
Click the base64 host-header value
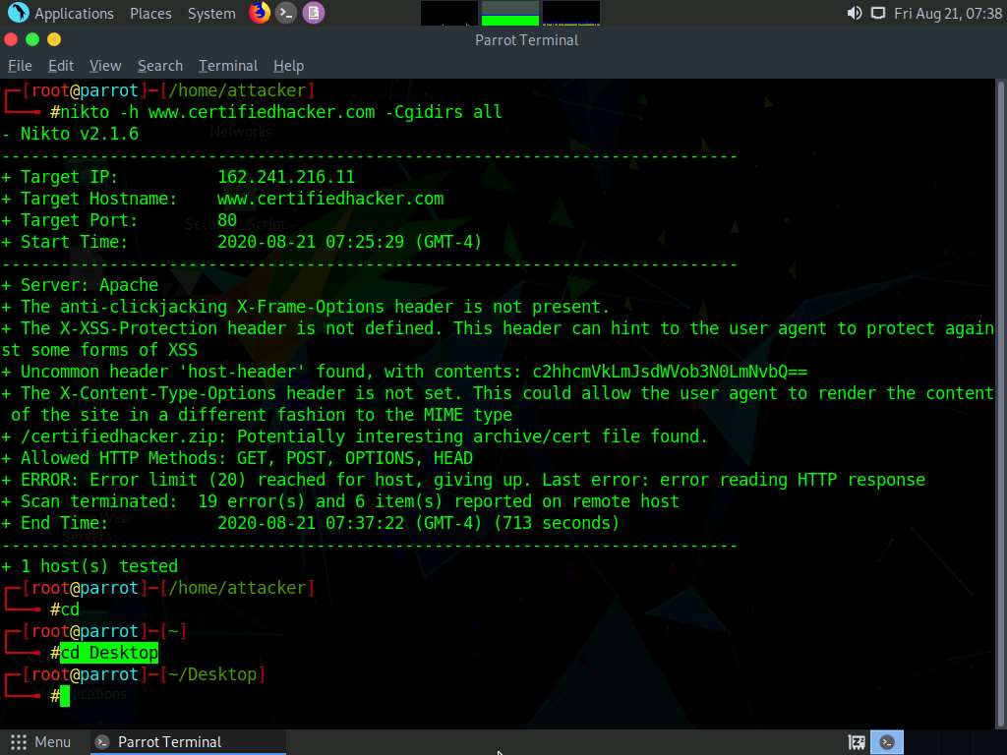tap(670, 372)
